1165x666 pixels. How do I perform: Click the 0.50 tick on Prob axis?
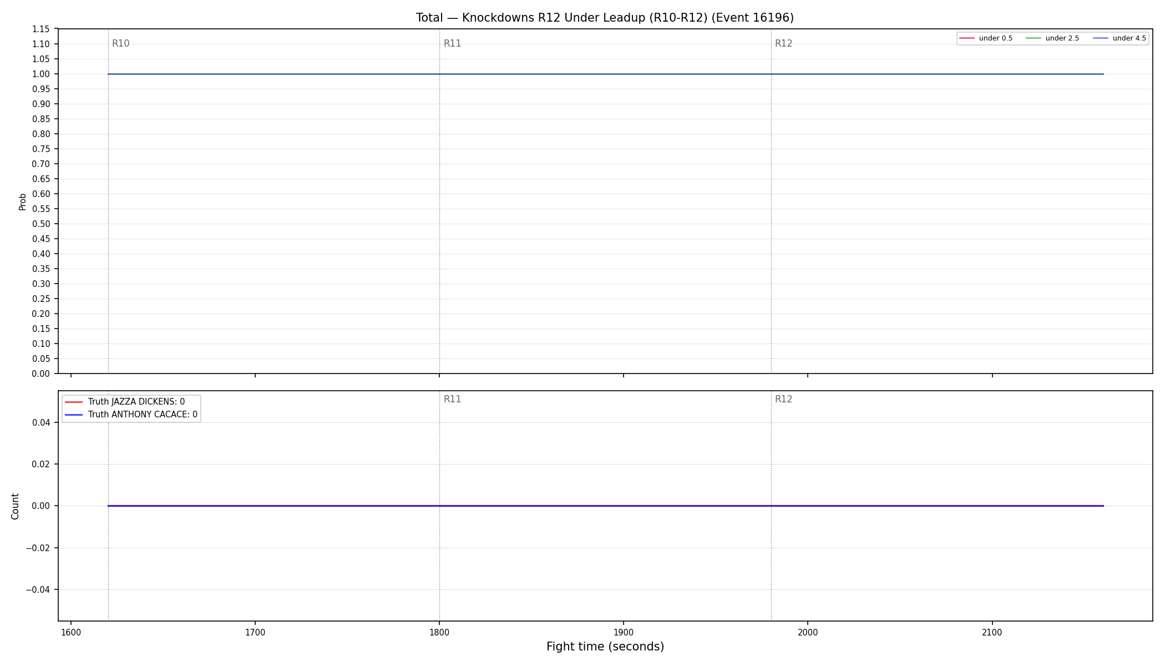tap(40, 224)
